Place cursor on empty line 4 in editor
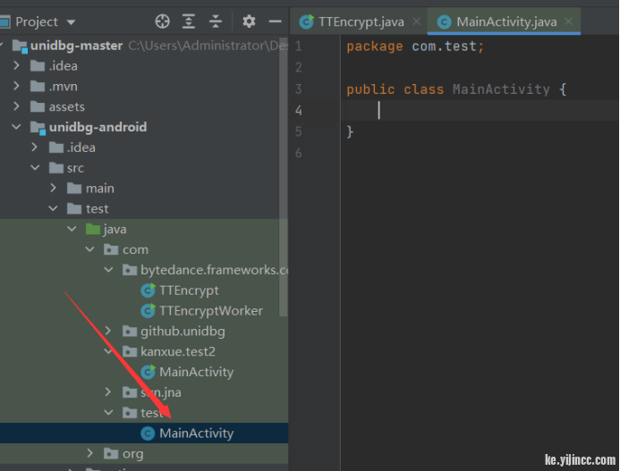The width and height of the screenshot is (620, 471). (481, 110)
